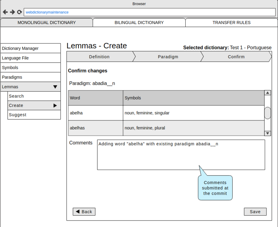Open the Monolingual Dictionary tab
The height and width of the screenshot is (227, 278).
point(47,23)
